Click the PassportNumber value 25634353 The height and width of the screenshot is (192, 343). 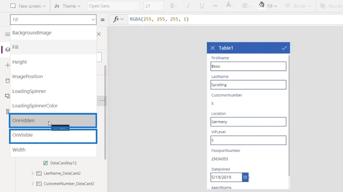point(220,159)
